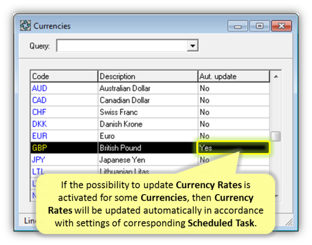Screen dimensions: 312x245
Task: Maximize the Currencies window
Action: pos(259,26)
